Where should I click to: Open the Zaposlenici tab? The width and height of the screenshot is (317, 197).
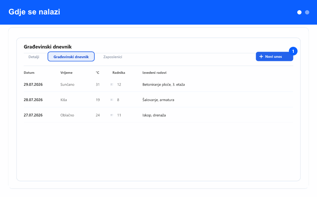point(113,57)
